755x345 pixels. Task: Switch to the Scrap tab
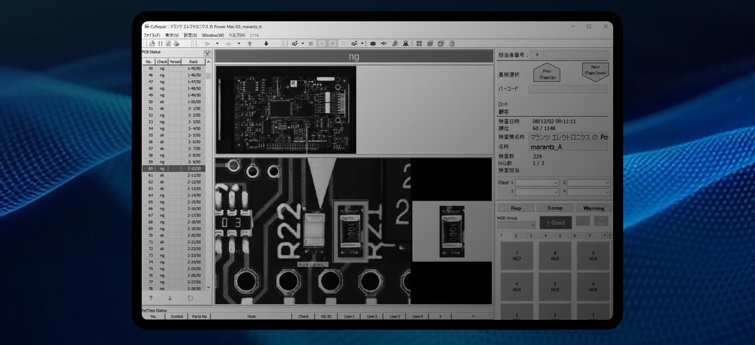click(x=555, y=208)
